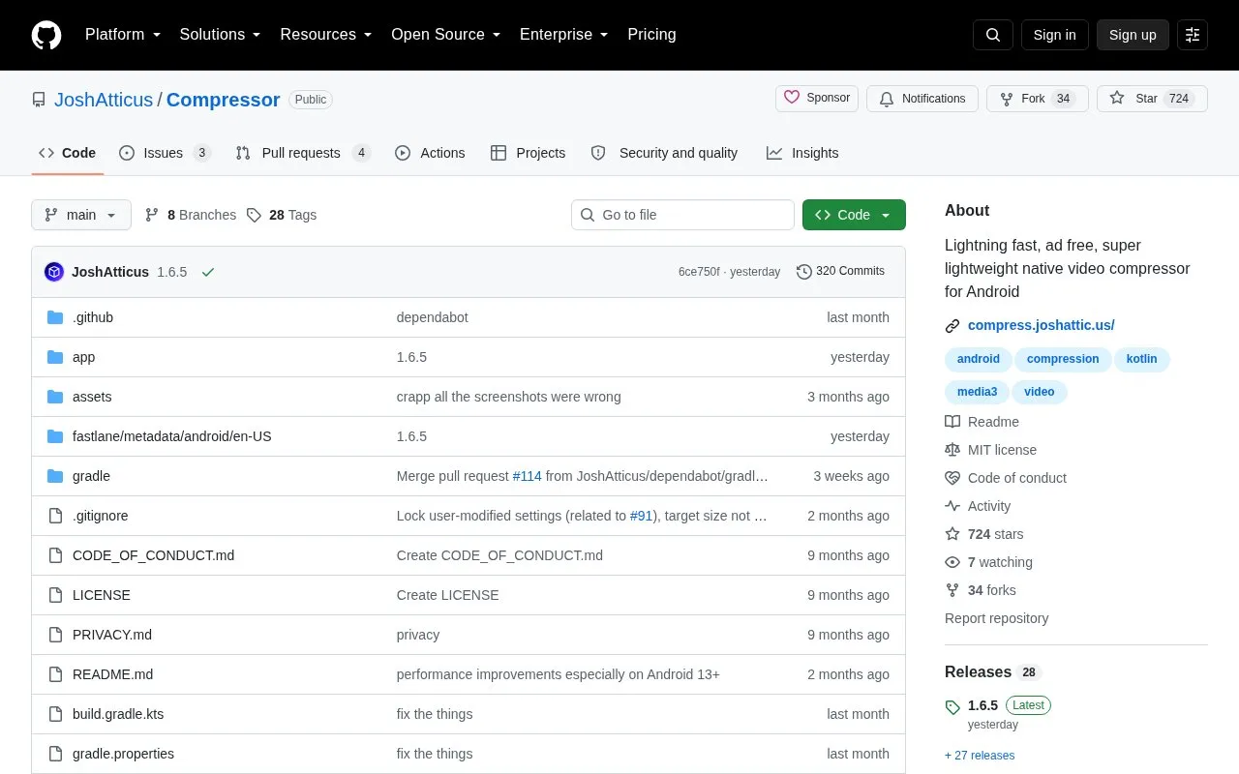
Task: Open pull request #114 link
Action: tap(527, 476)
